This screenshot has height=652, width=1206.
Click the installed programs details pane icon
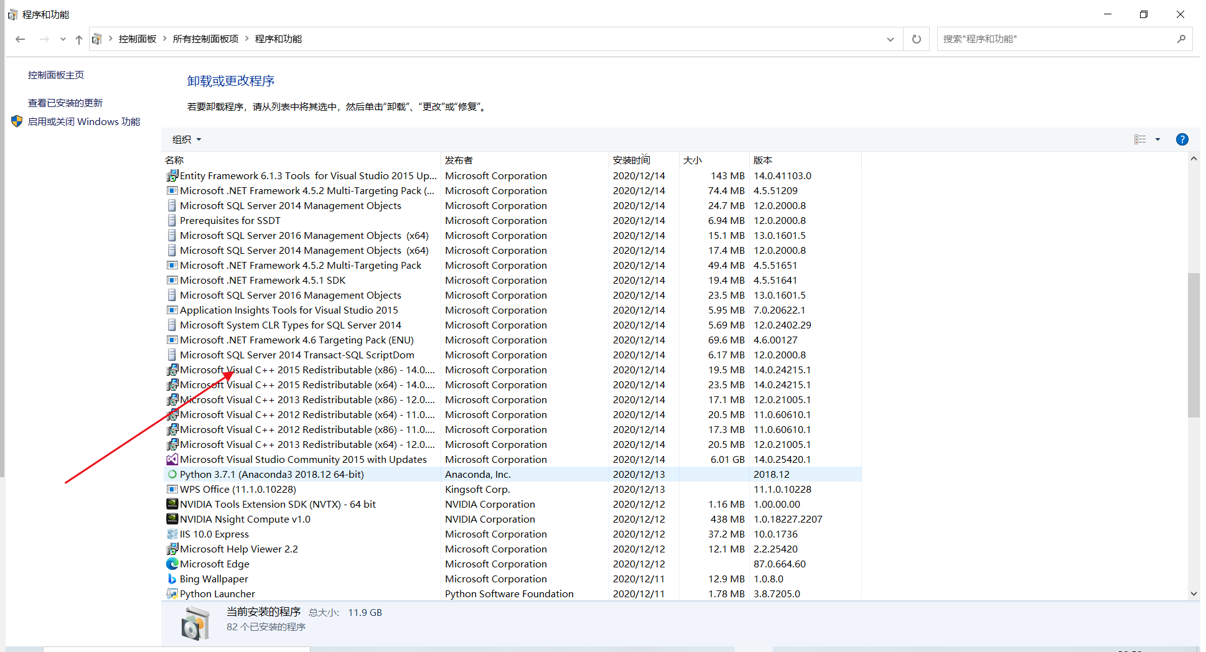pos(195,624)
